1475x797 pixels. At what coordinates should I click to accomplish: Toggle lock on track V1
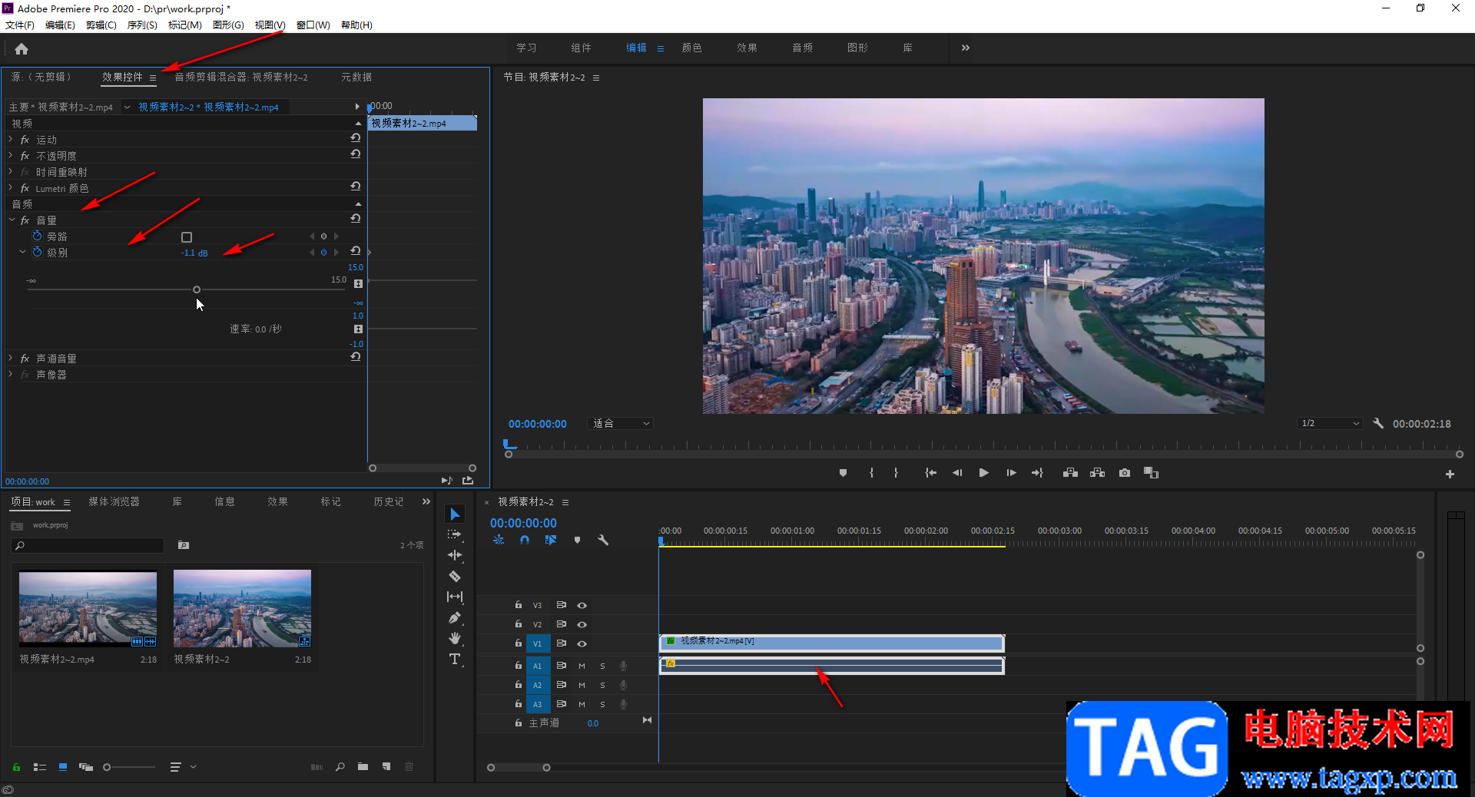519,643
